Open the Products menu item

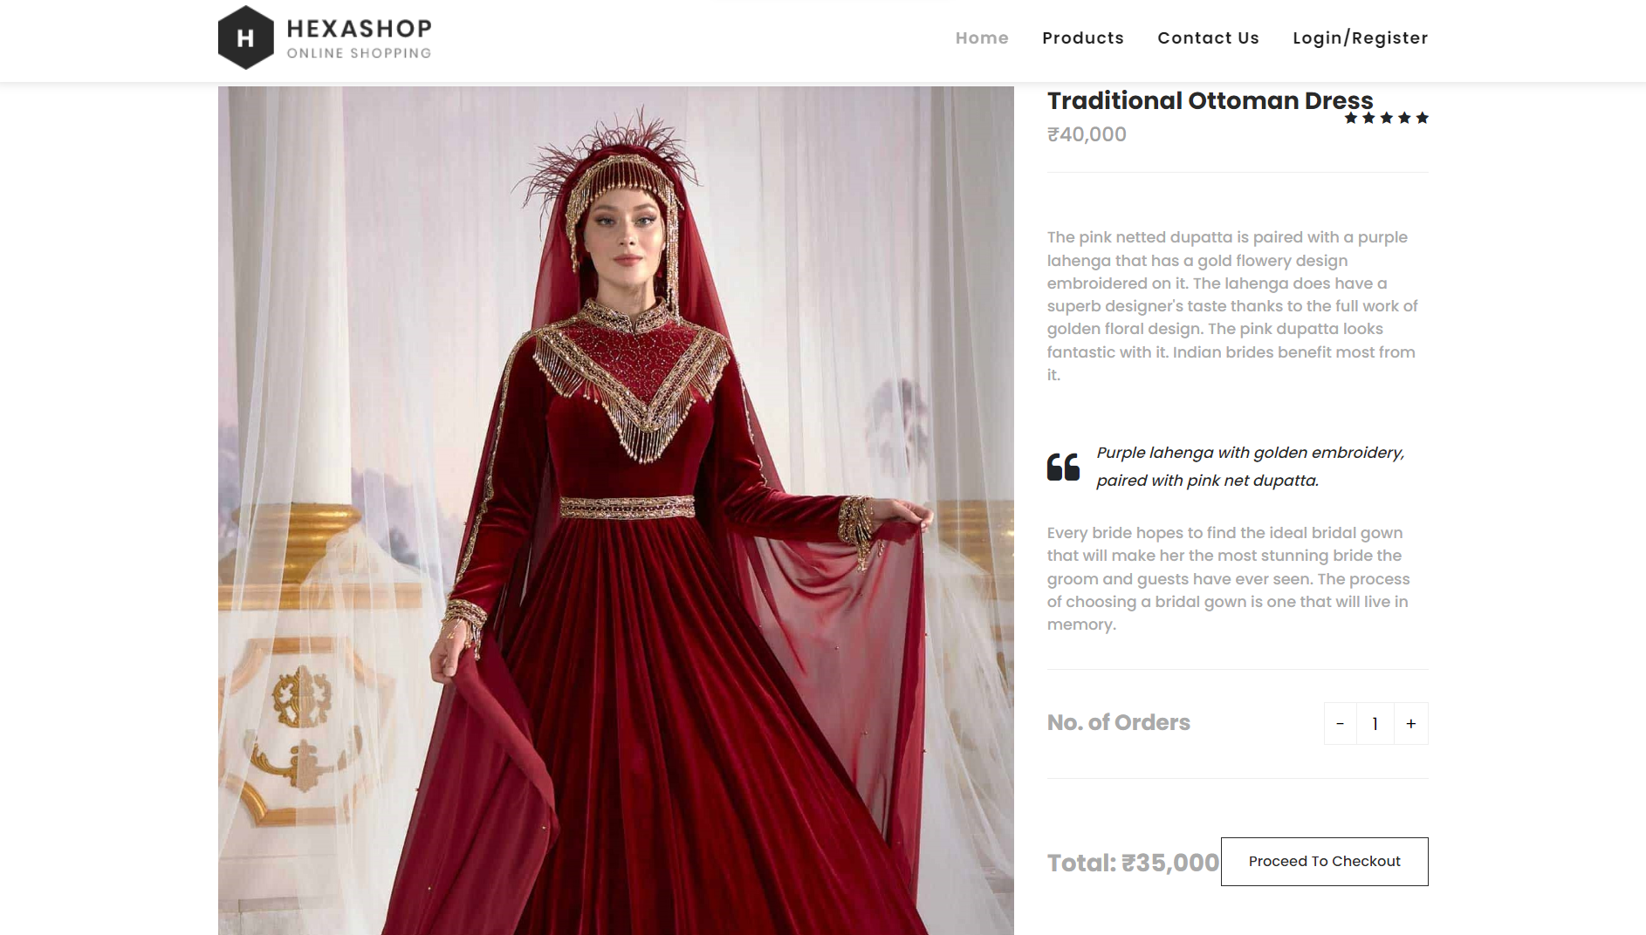pos(1083,38)
